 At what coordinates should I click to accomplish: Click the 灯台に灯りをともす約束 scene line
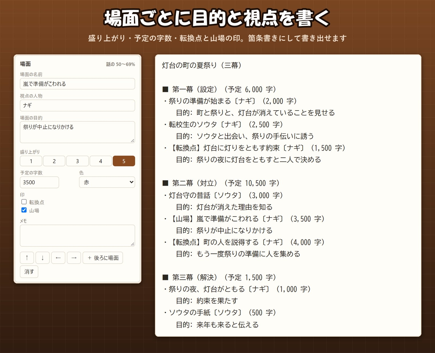tap(254, 148)
